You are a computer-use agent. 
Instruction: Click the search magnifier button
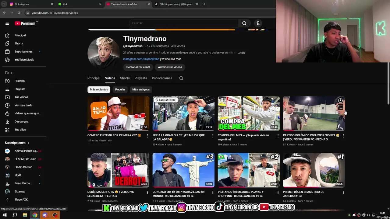click(244, 23)
